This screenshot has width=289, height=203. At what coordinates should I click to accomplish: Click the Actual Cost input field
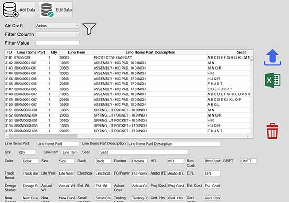click(x=139, y=186)
